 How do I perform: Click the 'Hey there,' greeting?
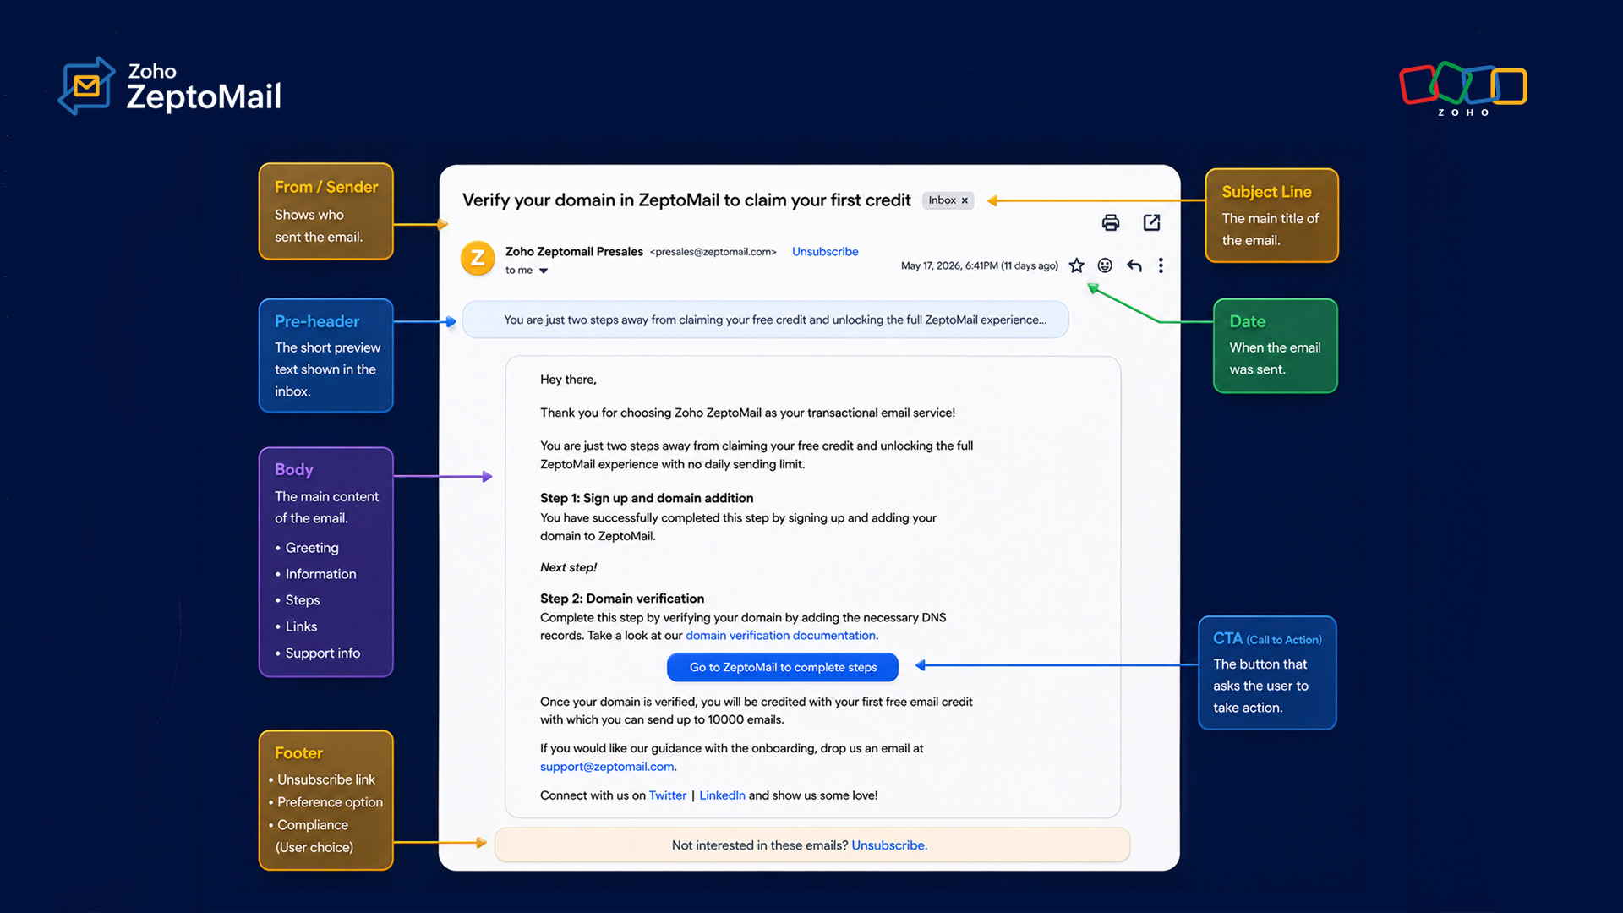pos(568,380)
